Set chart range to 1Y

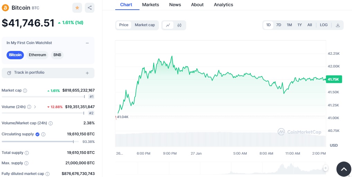299,25
